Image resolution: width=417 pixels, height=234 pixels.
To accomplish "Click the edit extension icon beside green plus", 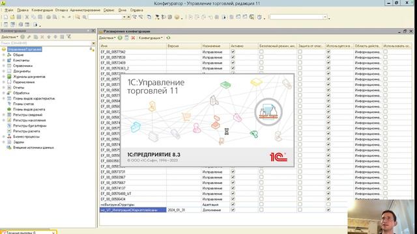I will point(126,38).
